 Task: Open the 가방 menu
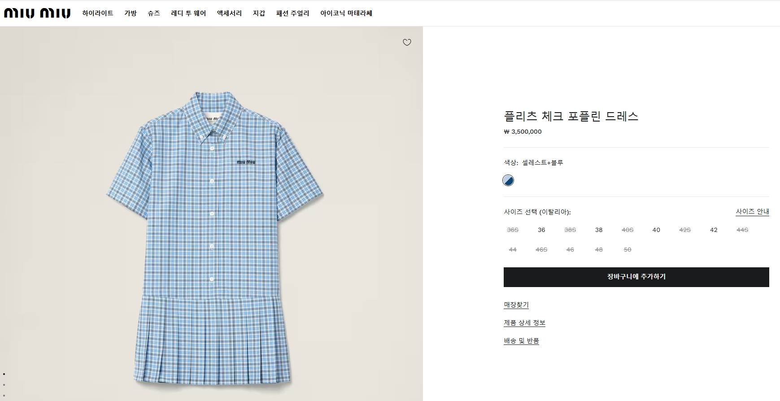(131, 13)
